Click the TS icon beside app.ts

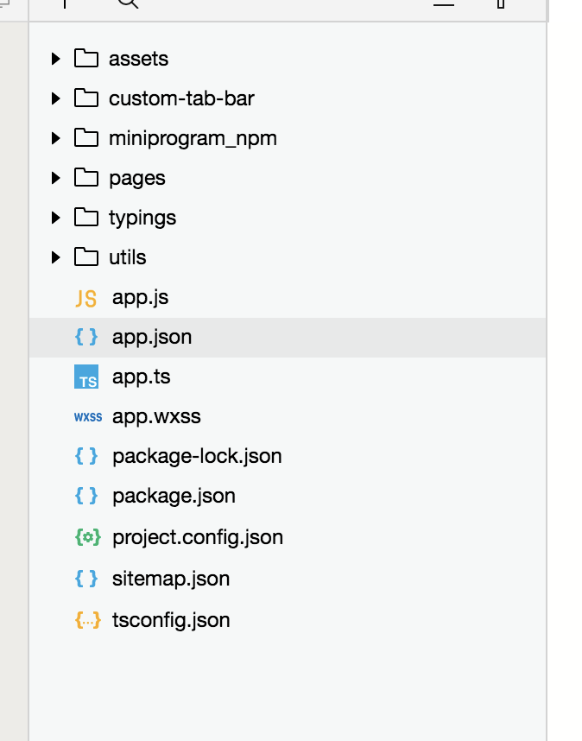pos(86,377)
